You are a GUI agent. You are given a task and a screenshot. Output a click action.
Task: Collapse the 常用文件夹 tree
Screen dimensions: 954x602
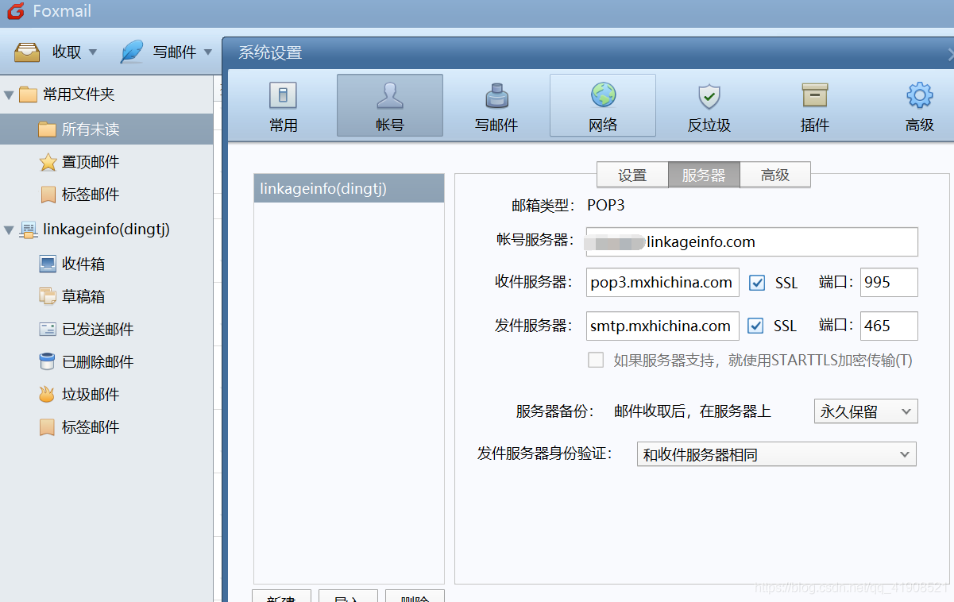pos(9,95)
